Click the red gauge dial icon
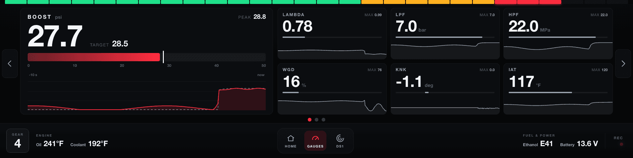The height and width of the screenshot is (158, 633). (x=315, y=138)
